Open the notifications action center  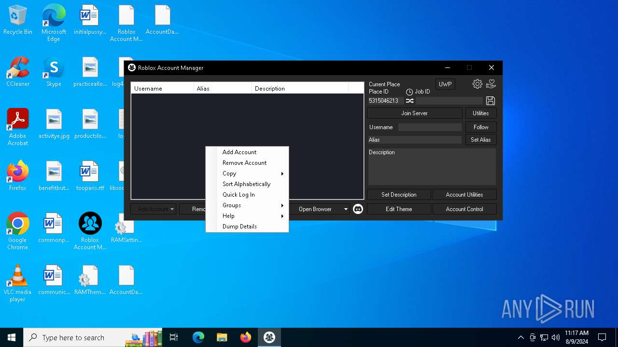pos(602,337)
